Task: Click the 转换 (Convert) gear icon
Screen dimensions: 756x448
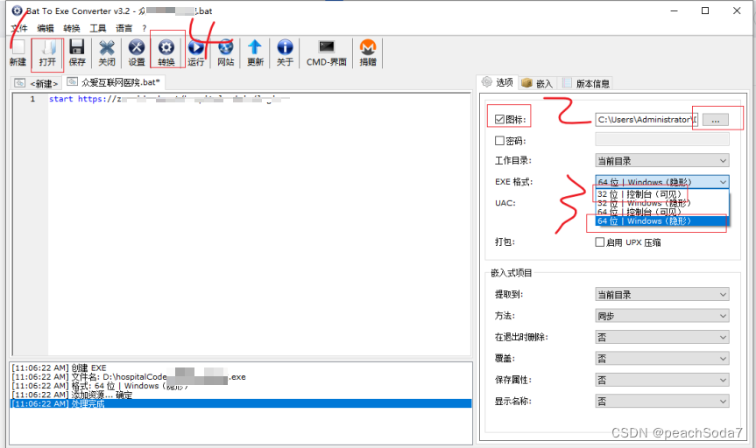Action: [x=166, y=52]
